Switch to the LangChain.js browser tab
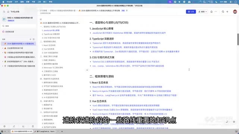Image resolution: width=239 pixels, height=134 pixels. pyautogui.click(x=45, y=131)
